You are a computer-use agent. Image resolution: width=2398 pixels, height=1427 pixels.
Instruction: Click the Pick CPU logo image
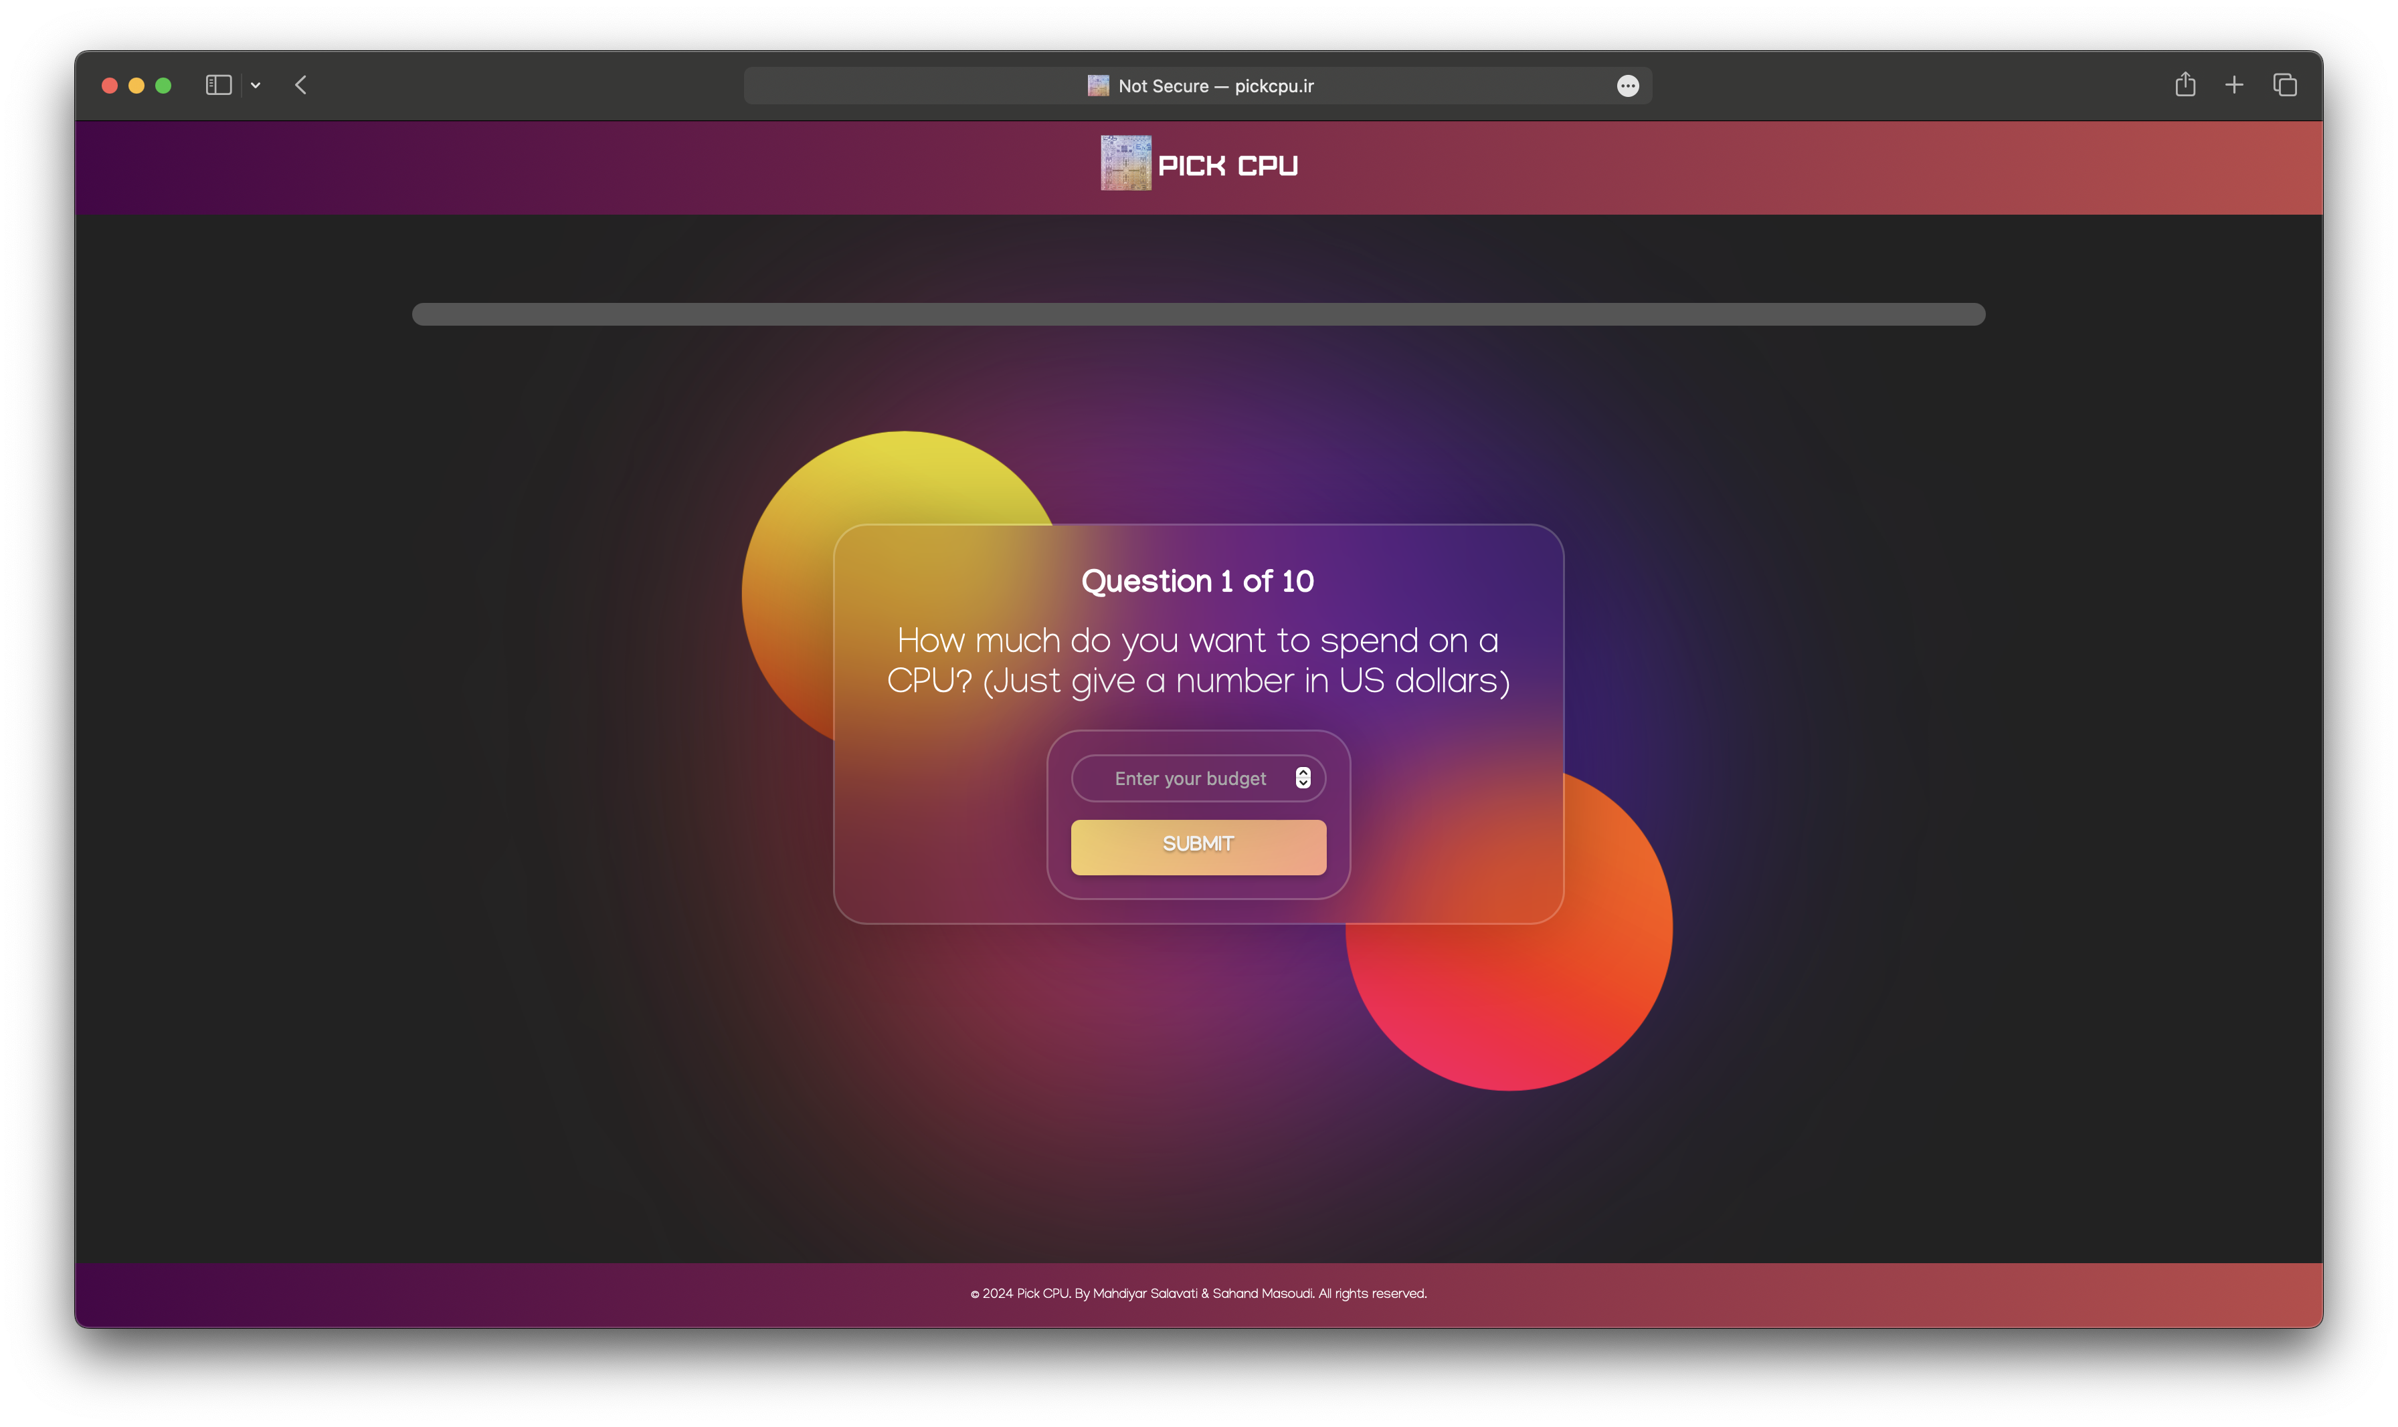[x=1125, y=163]
